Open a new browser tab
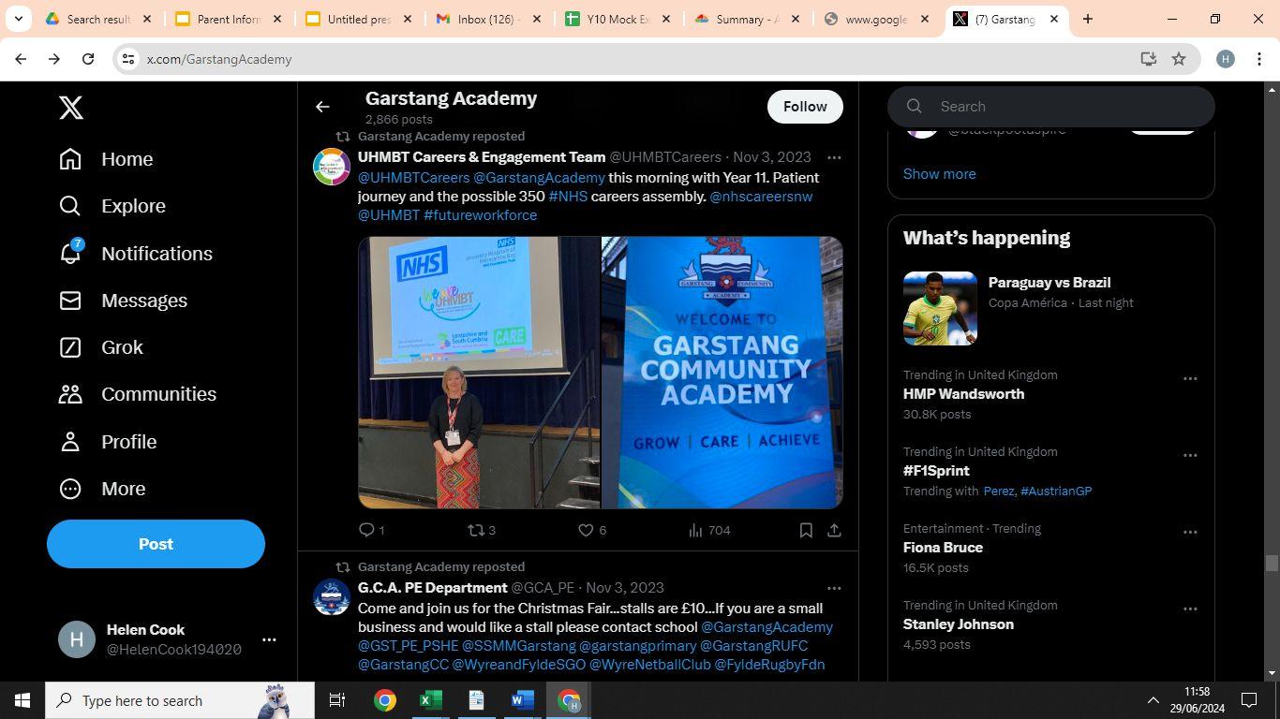1280x719 pixels. pos(1088,19)
